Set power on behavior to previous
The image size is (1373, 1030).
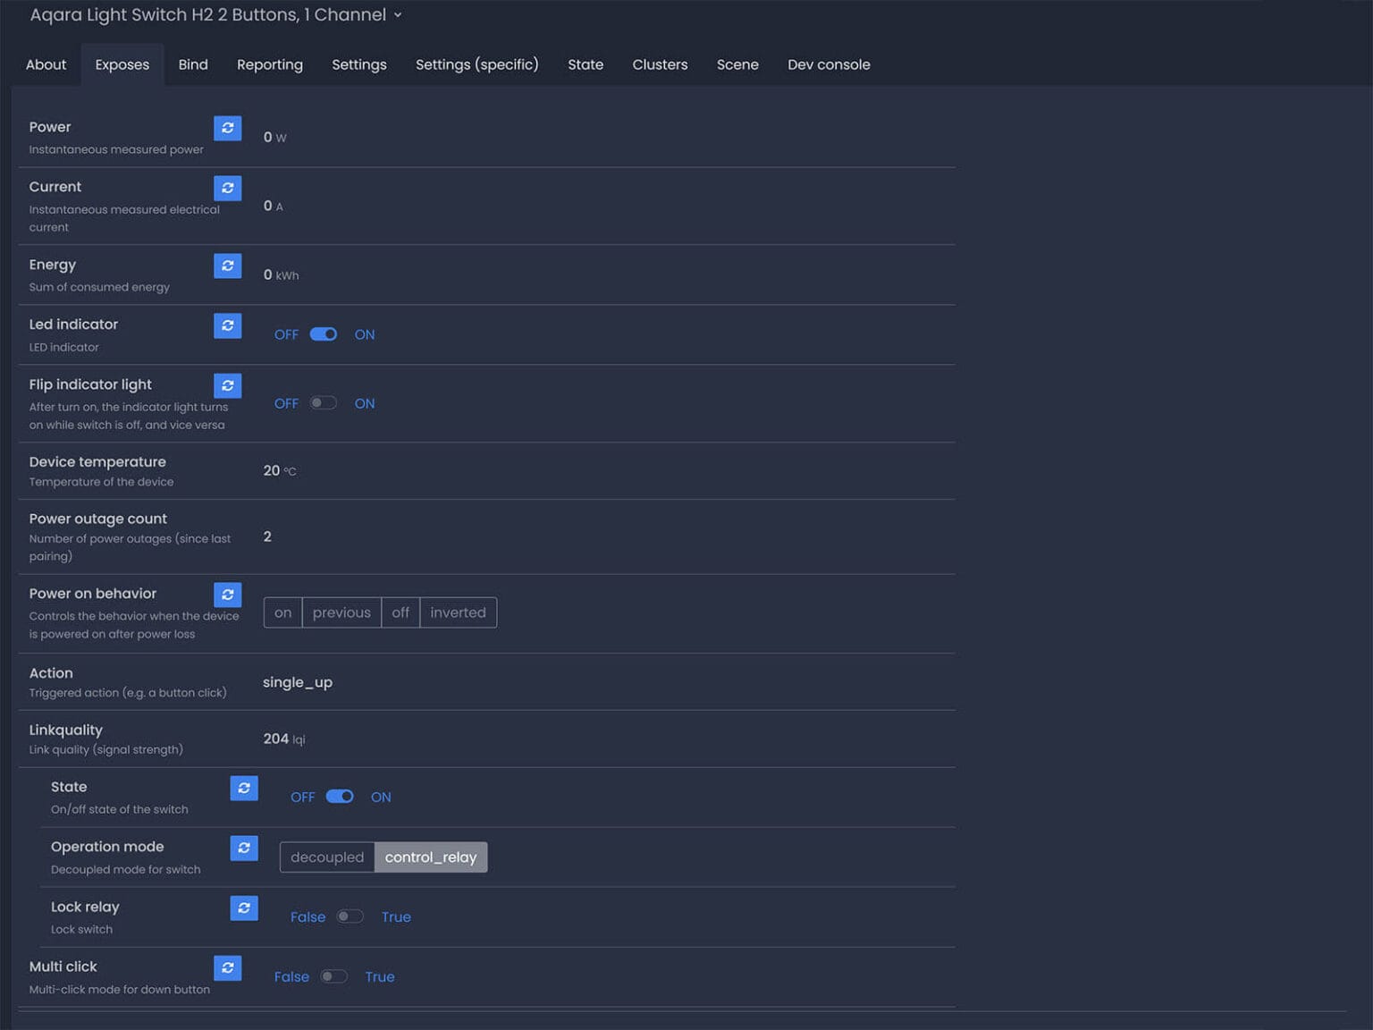point(341,612)
